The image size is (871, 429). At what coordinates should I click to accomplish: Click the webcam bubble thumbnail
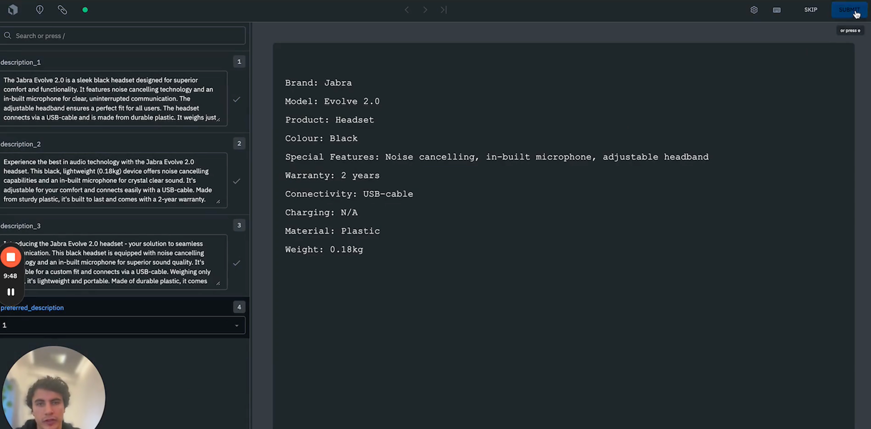[53, 387]
